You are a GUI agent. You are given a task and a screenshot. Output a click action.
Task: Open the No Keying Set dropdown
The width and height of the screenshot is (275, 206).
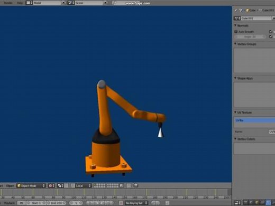[136, 203]
